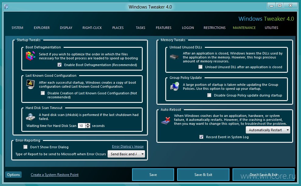Click the Memory Tweaks group label
The height and width of the screenshot is (186, 301).
point(173,40)
